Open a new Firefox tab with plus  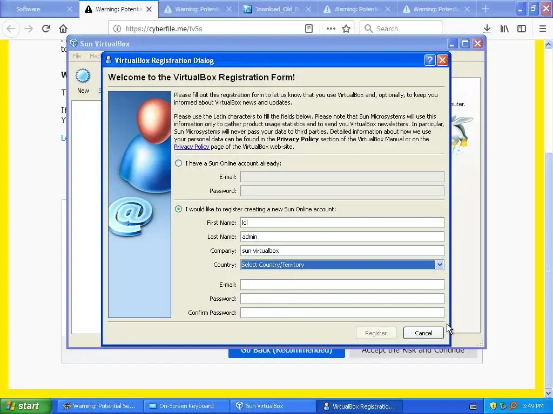[x=485, y=9]
